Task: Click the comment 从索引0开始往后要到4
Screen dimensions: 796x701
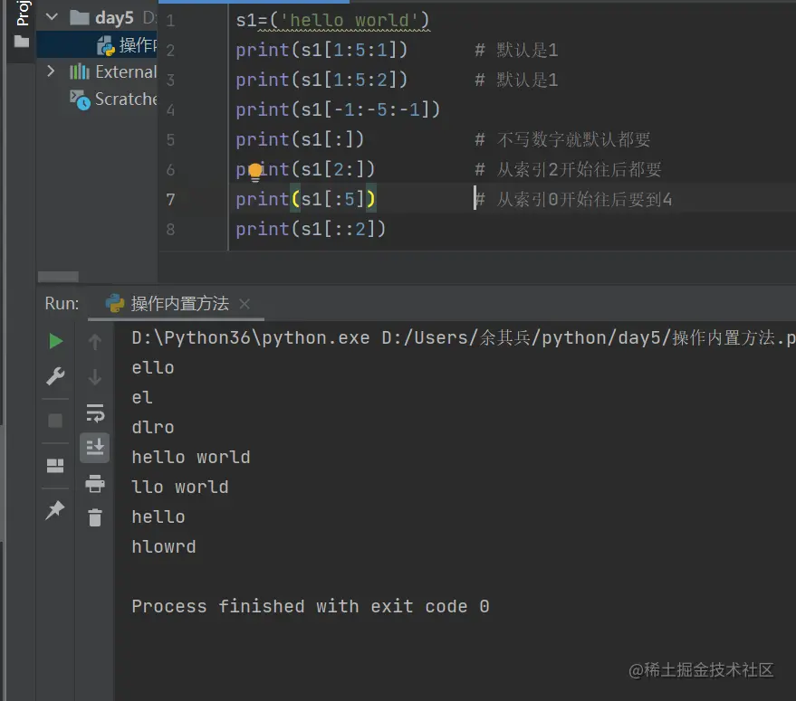Action: [573, 199]
